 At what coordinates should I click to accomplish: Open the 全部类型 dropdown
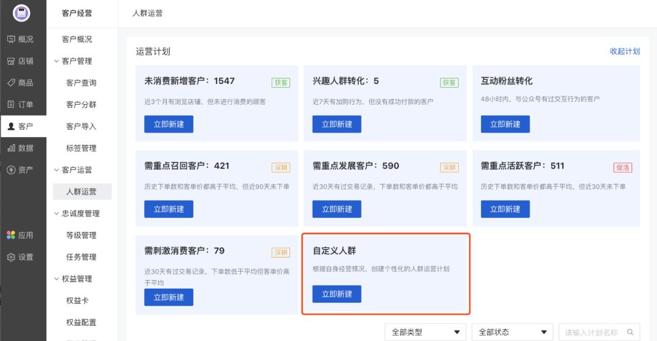425,332
